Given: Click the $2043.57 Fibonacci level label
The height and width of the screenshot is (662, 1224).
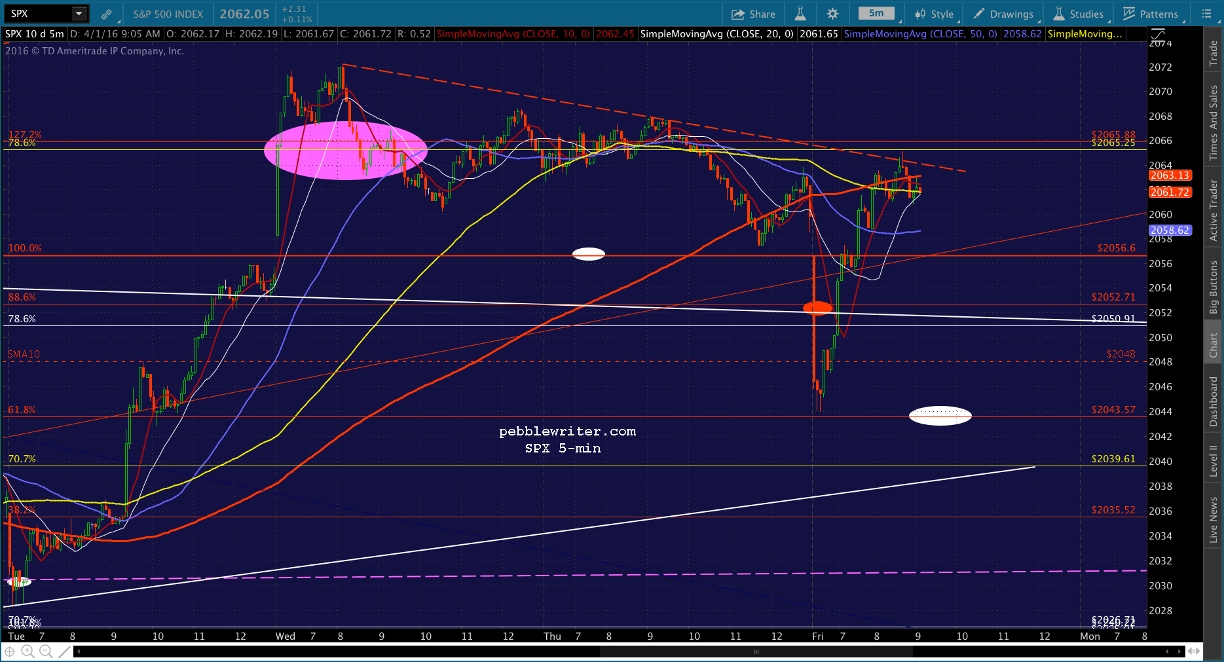Looking at the screenshot, I should pos(1113,410).
